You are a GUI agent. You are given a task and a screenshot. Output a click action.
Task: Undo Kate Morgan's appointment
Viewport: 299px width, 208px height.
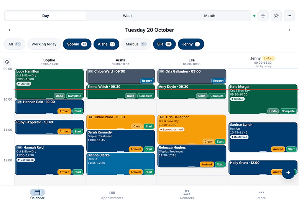273,111
